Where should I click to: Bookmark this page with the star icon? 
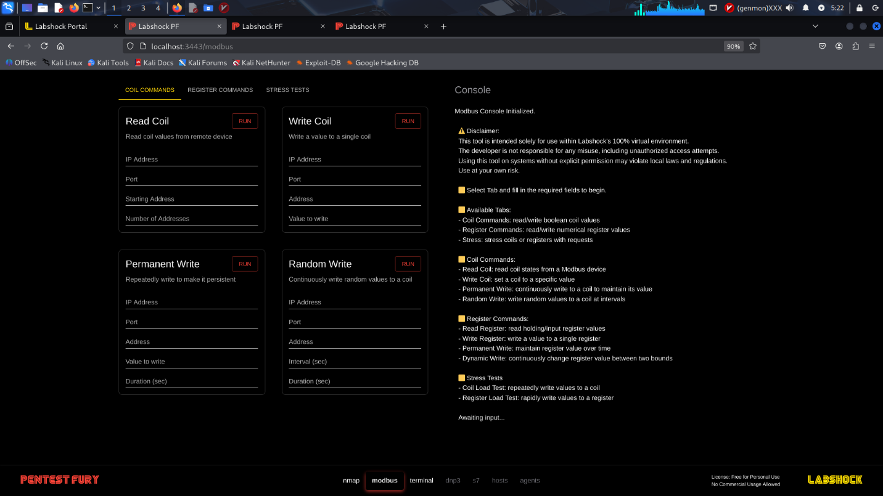coord(752,46)
